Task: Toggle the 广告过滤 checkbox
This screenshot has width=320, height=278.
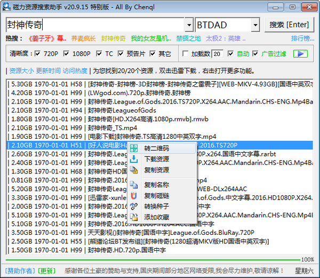Action: pyautogui.click(x=255, y=54)
